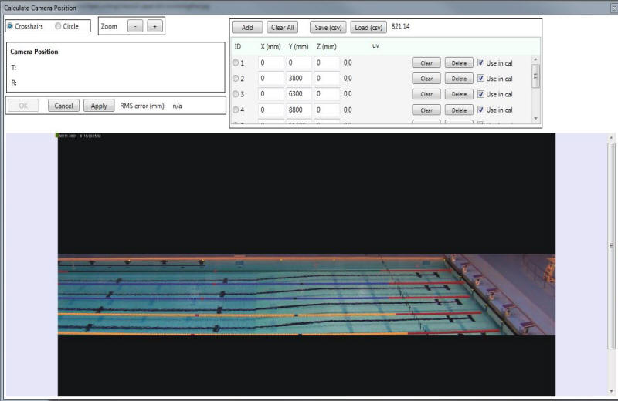Screen dimensions: 618x401
Task: Click Y (mm) field showing 3800
Action: (x=299, y=79)
